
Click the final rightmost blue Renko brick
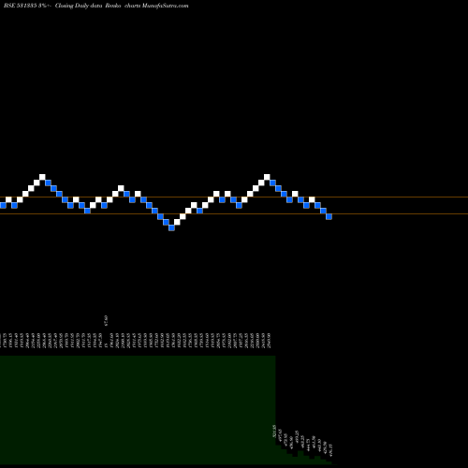pos(329,216)
